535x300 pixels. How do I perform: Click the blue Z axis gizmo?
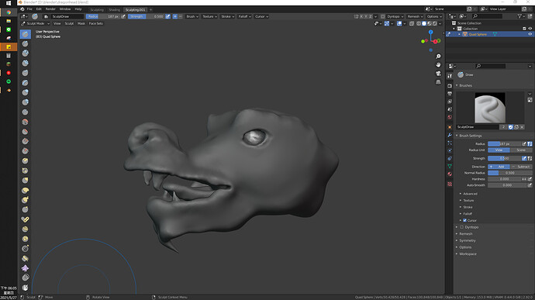click(x=430, y=32)
